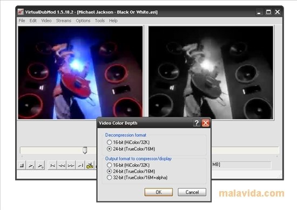Screen dimensions: 297x210
Task: Click the 'Output format to compressor/display' label
Action: (138, 159)
